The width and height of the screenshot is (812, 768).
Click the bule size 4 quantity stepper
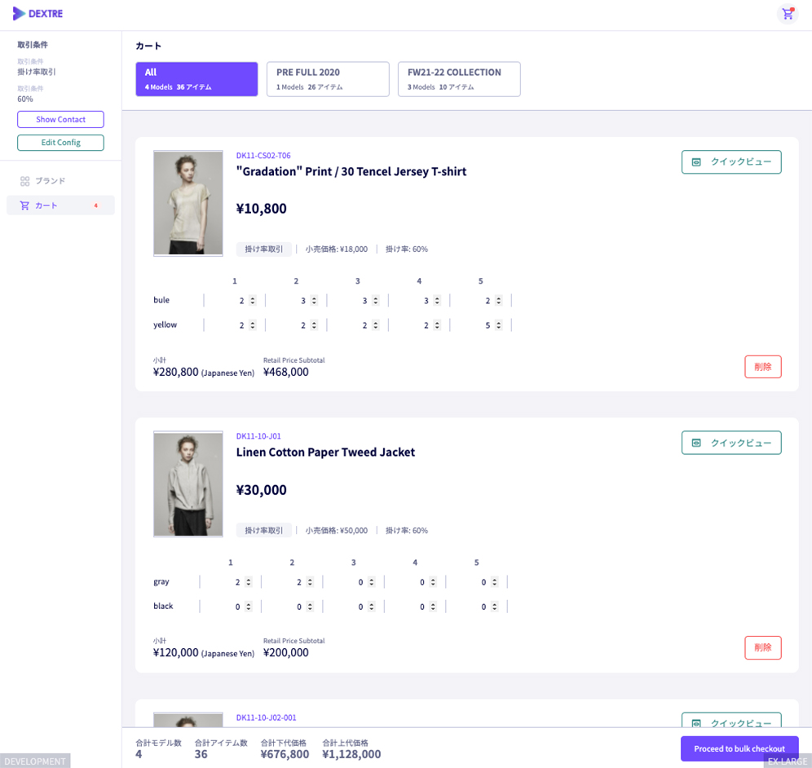coord(437,300)
